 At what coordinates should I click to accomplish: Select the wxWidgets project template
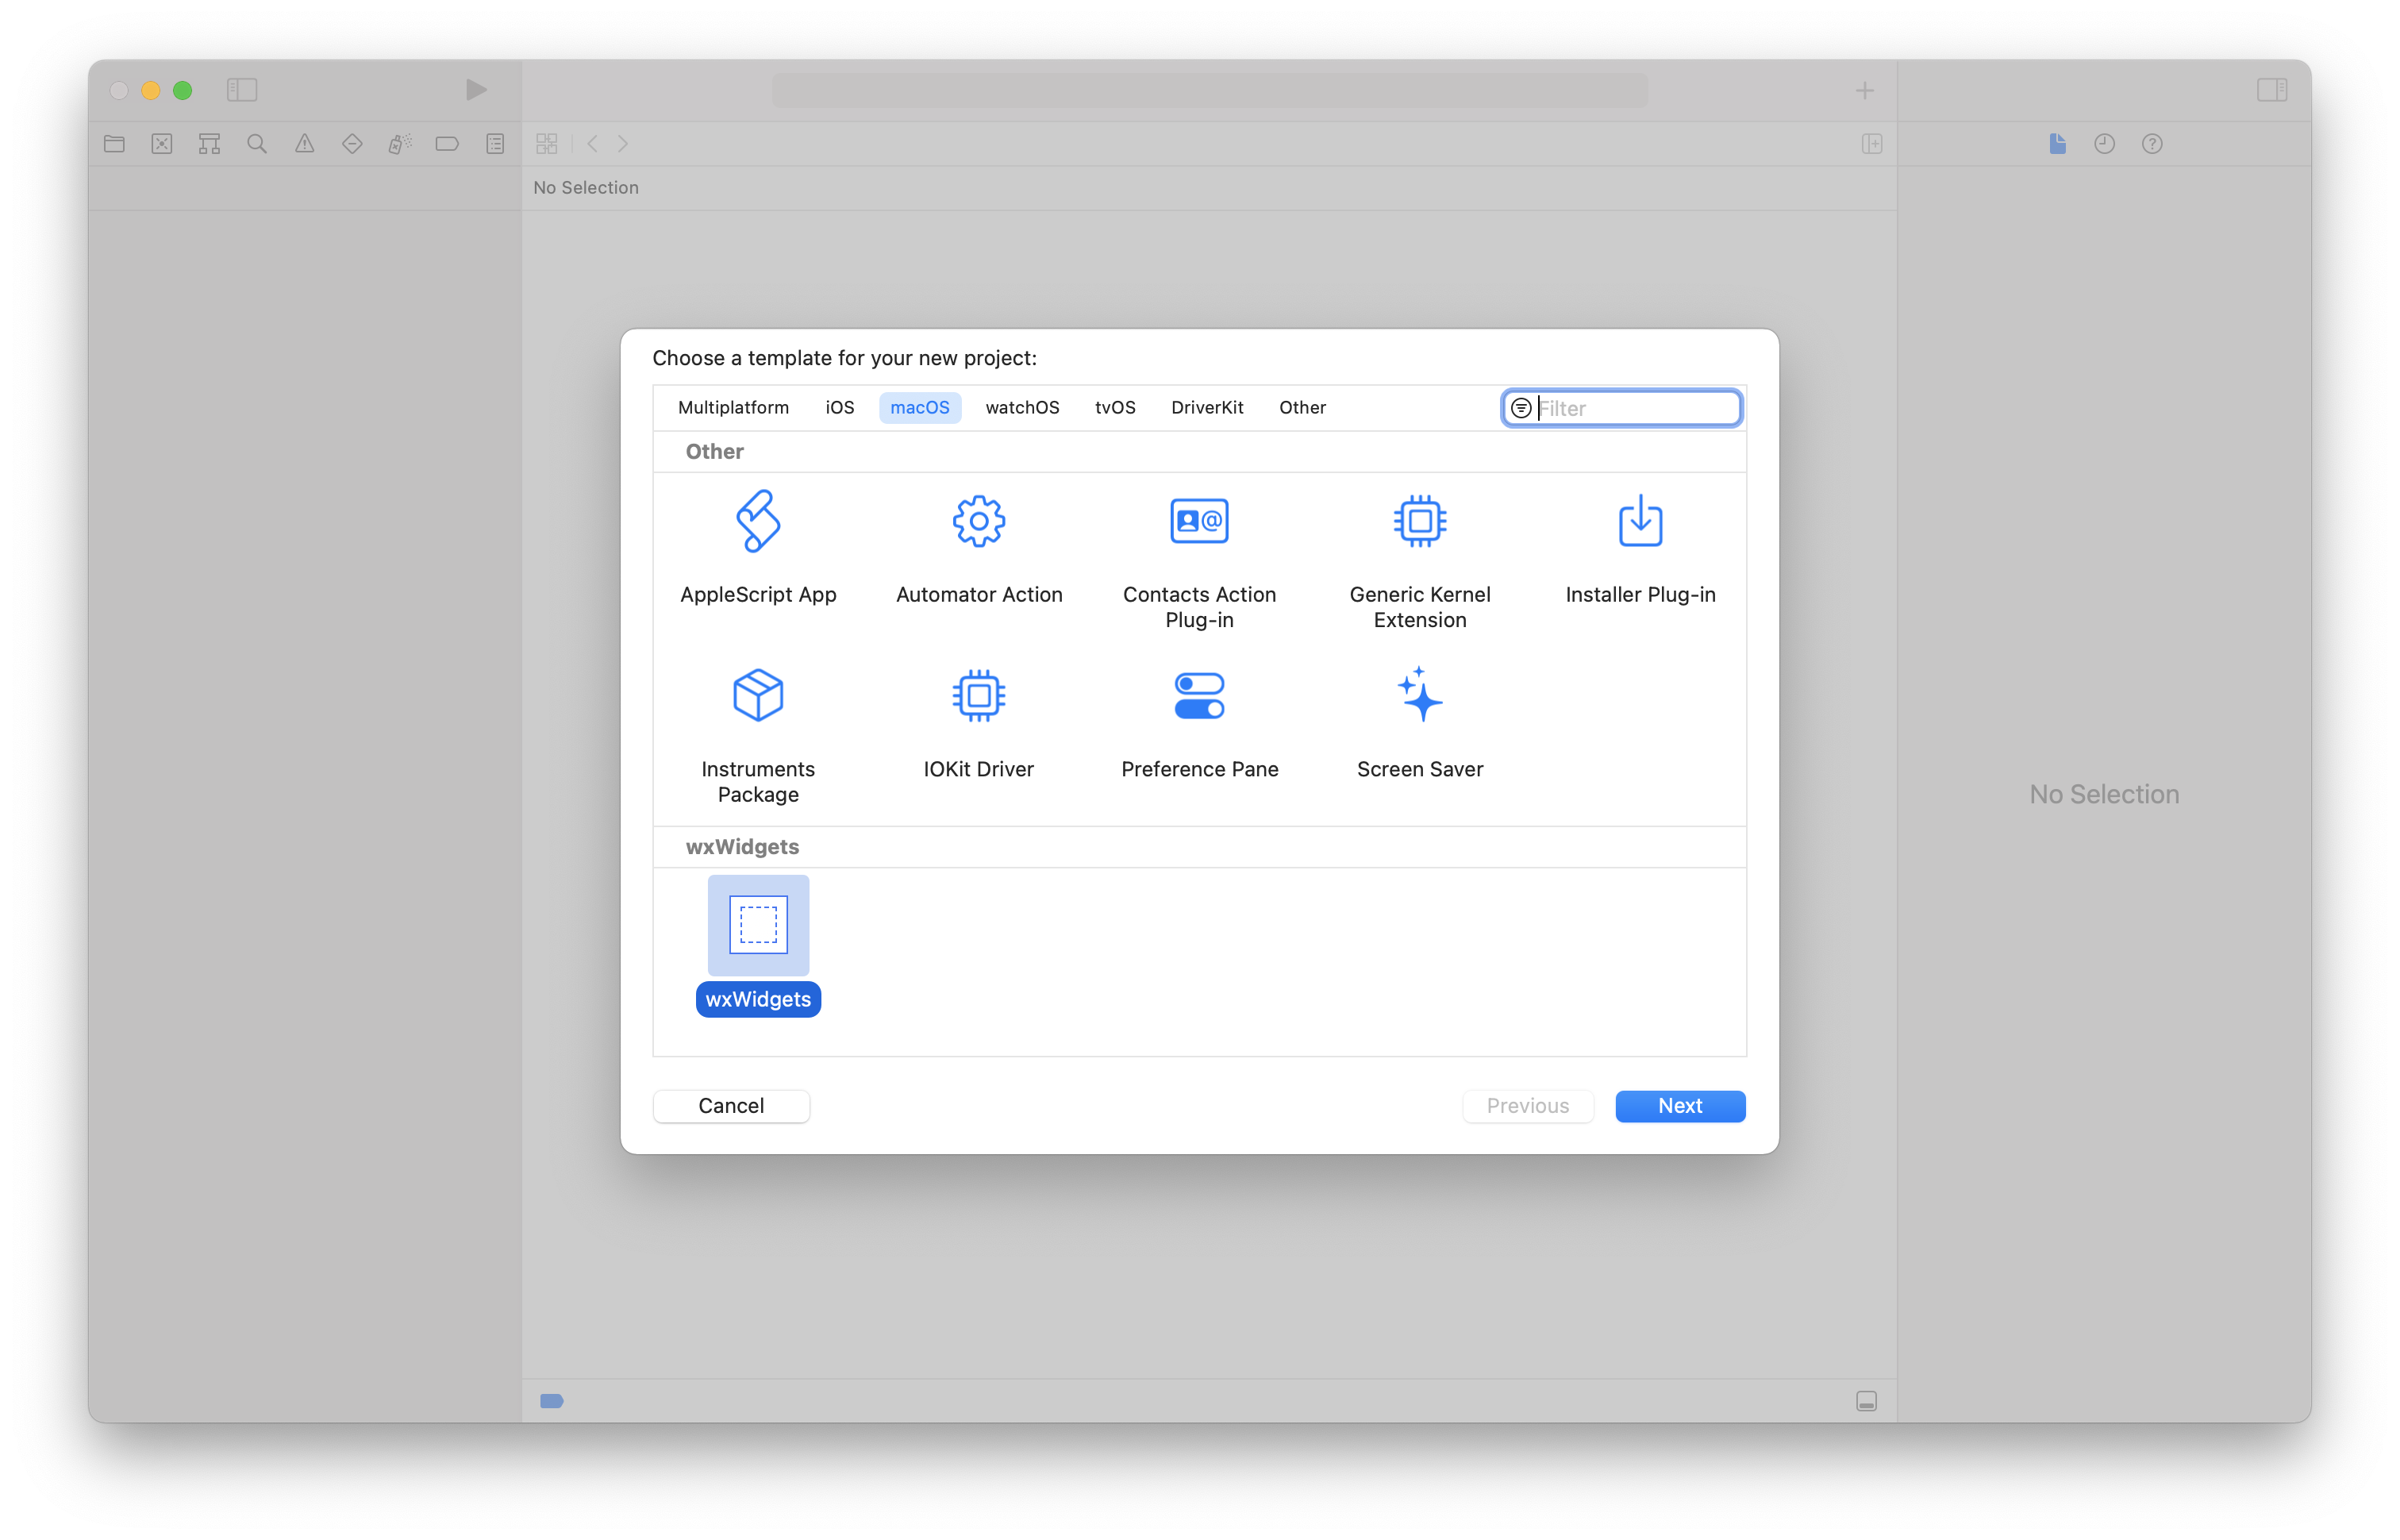coord(758,925)
